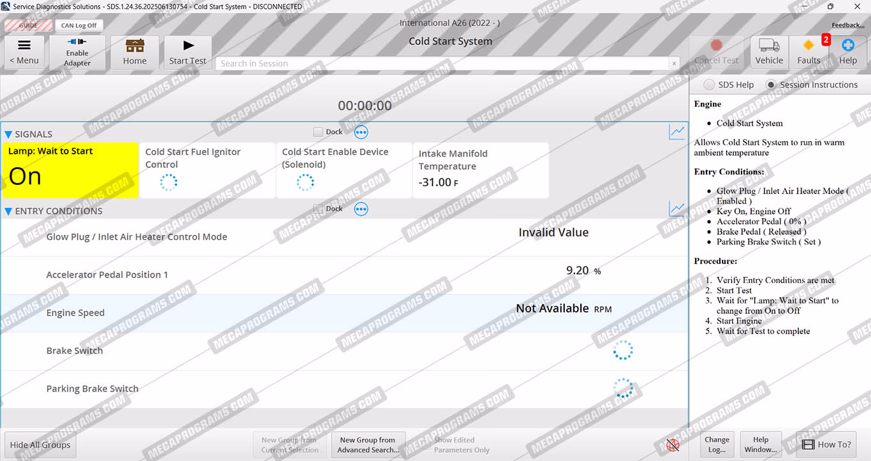Select the Intake Manifold Temperature tile
The width and height of the screenshot is (871, 461).
(481, 170)
